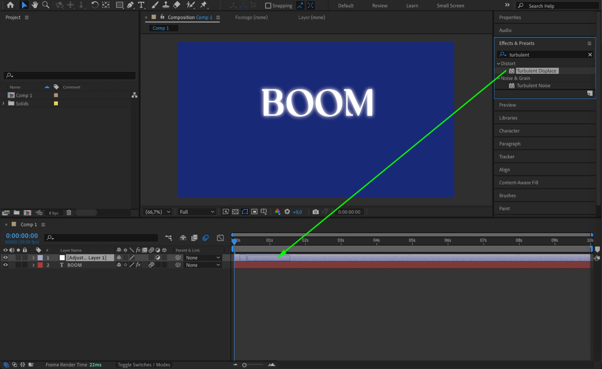Expand the Solids folder
Viewport: 602px width, 369px height.
4,103
